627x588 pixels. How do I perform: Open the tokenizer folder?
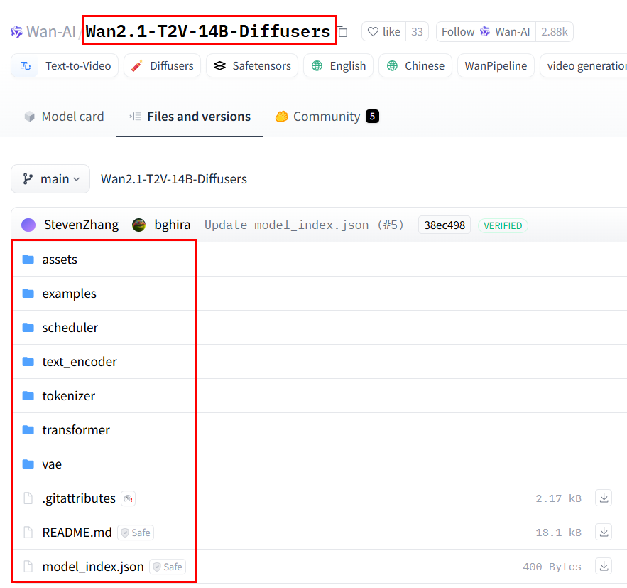click(69, 396)
